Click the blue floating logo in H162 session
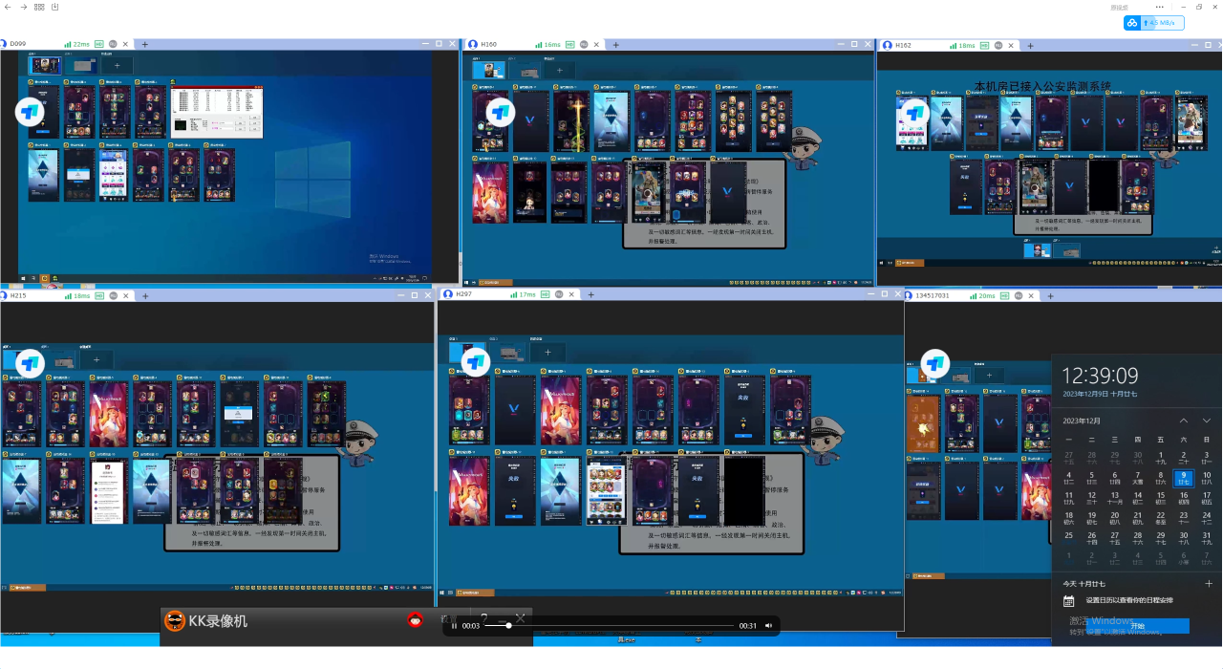Viewport: 1223px width, 669px height. tap(914, 113)
